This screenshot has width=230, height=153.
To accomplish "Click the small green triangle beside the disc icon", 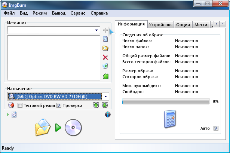I will pyautogui.click(x=7, y=114).
